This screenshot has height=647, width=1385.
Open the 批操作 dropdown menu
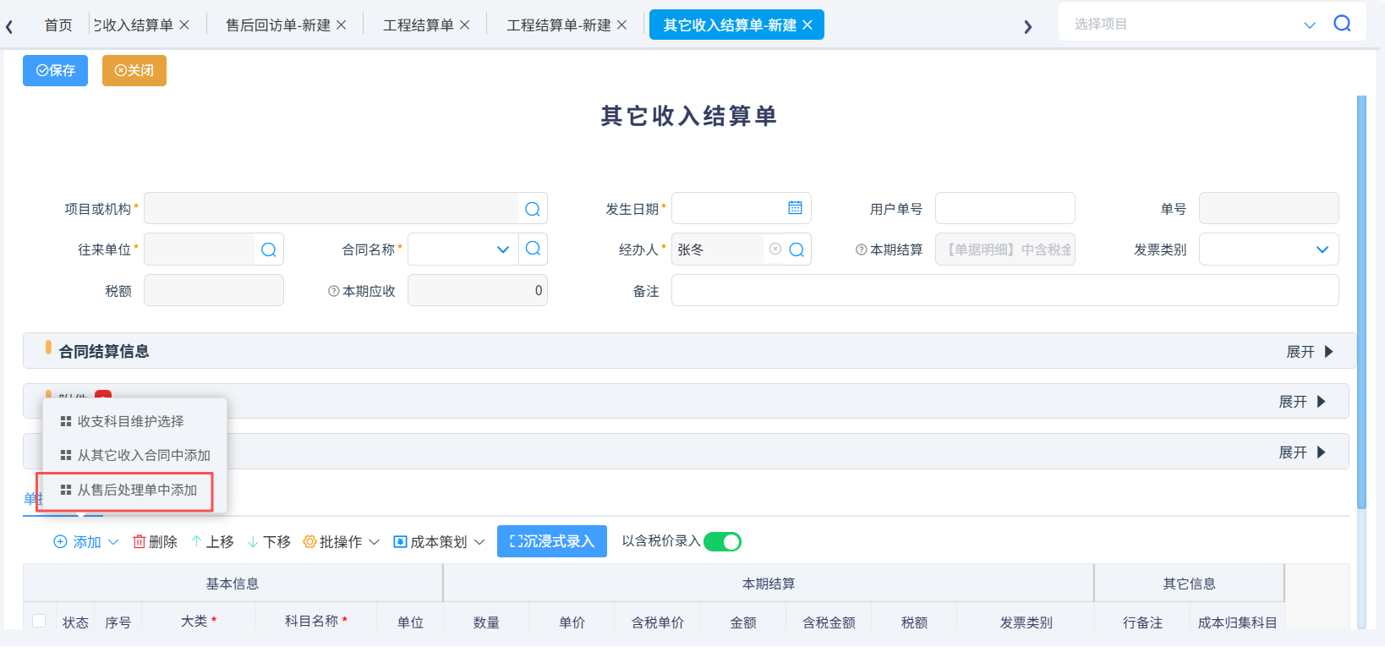(342, 541)
